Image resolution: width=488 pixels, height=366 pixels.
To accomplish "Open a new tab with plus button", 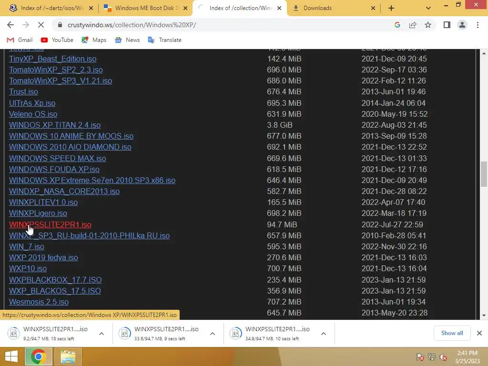I will (391, 8).
